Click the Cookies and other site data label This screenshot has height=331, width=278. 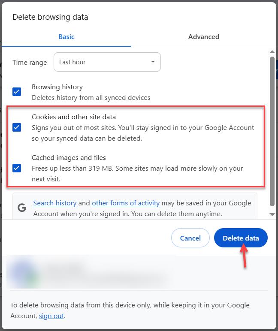pos(74,117)
